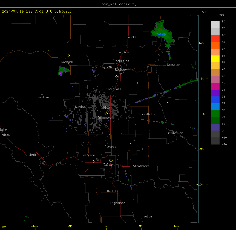The width and height of the screenshot is (236, 230).
Task: Click the HighRiver label
Action: tap(118, 203)
